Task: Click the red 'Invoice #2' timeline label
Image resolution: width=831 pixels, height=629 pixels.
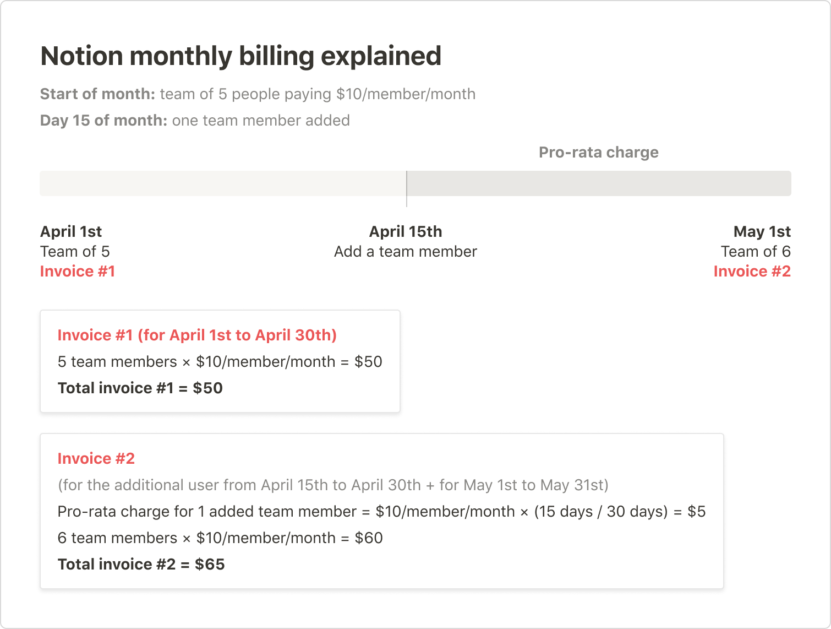Action: point(752,272)
